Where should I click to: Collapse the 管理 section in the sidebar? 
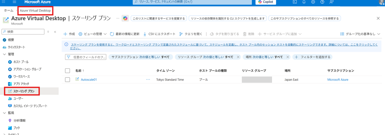(4, 54)
